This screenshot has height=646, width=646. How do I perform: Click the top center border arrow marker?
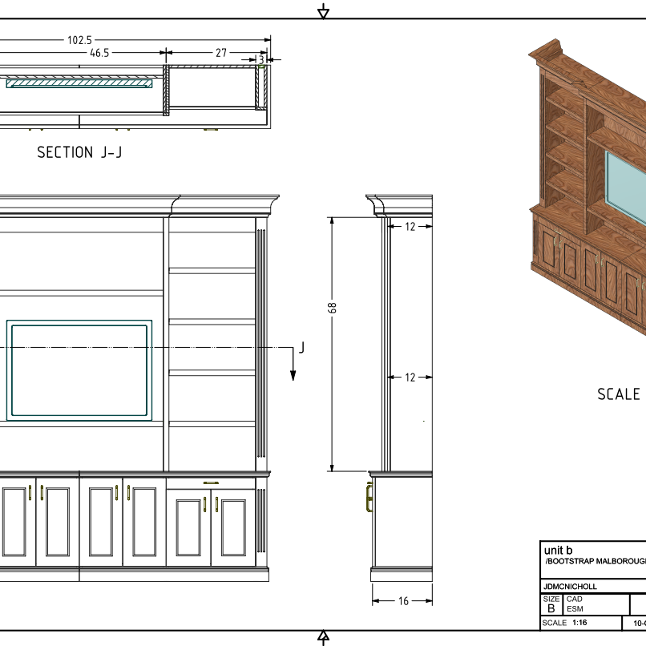coord(323,10)
